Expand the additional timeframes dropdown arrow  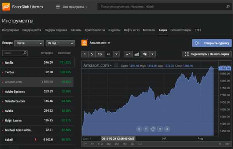pos(116,54)
